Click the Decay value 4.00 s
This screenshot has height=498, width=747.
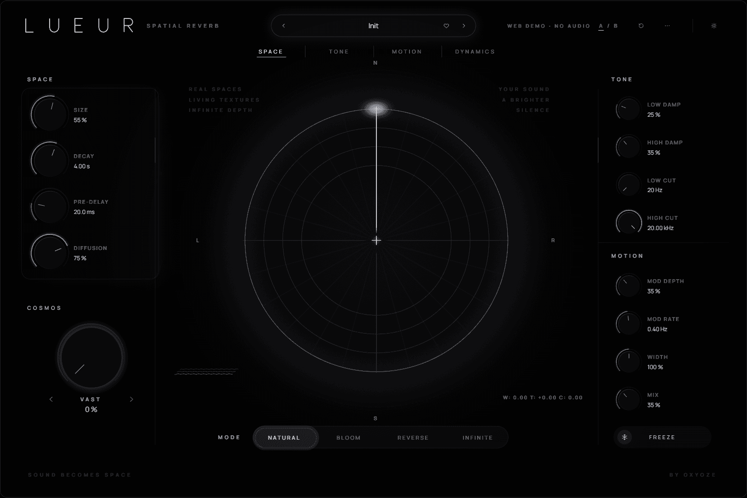pos(82,166)
